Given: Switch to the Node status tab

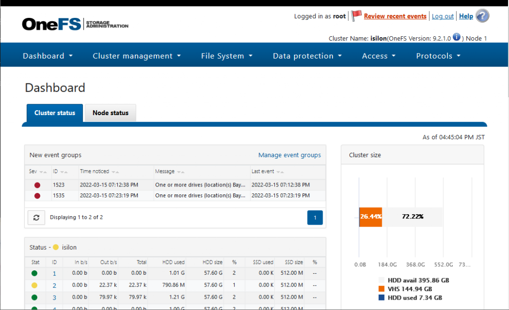Looking at the screenshot, I should (110, 113).
